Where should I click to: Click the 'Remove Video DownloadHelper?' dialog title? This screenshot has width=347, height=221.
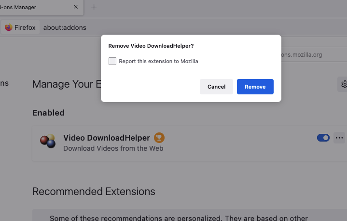point(151,46)
